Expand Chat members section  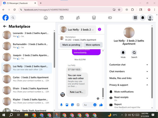pos(129,71)
